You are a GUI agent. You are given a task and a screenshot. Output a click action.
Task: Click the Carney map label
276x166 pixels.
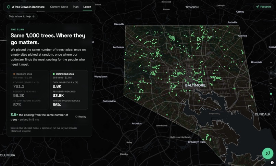click(x=240, y=12)
